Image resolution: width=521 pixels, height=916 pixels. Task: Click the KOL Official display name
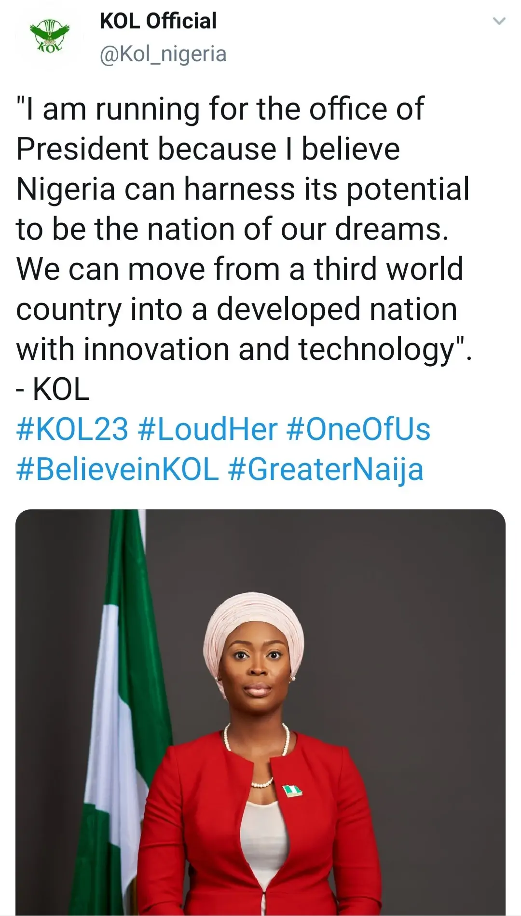click(x=158, y=21)
